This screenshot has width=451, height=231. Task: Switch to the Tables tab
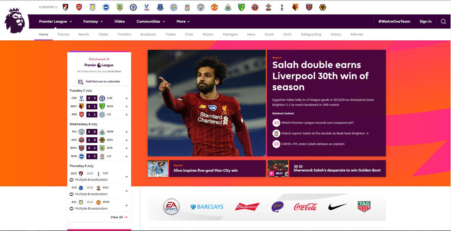(103, 34)
